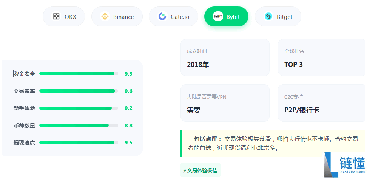This screenshot has width=367, height=178.
Task: Switch to the OKX exchange tab
Action: [x=64, y=16]
